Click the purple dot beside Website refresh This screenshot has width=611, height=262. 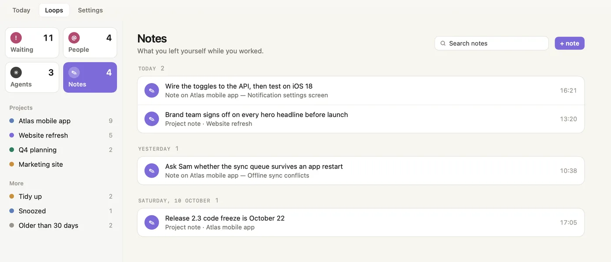click(x=12, y=135)
